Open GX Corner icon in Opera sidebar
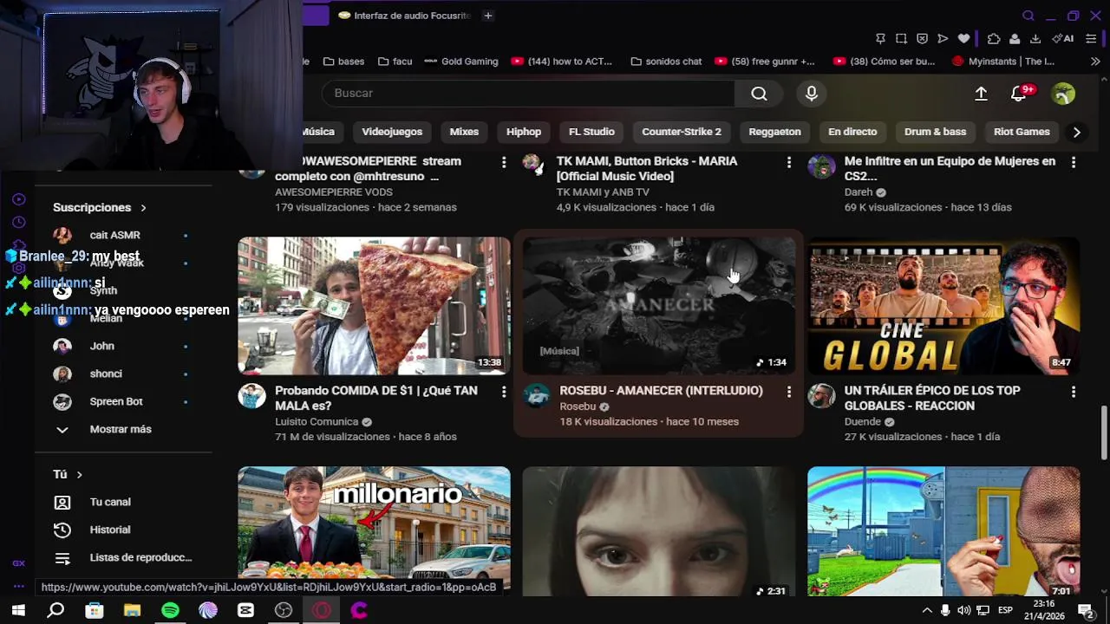Image resolution: width=1110 pixels, height=624 pixels. (x=18, y=563)
